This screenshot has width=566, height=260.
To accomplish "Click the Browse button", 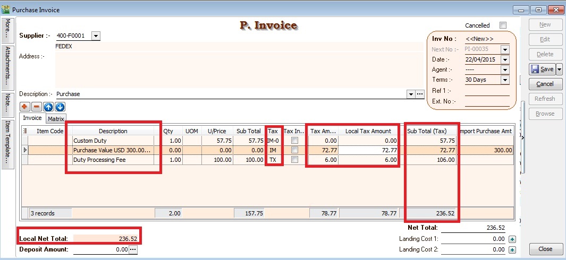I will 545,114.
